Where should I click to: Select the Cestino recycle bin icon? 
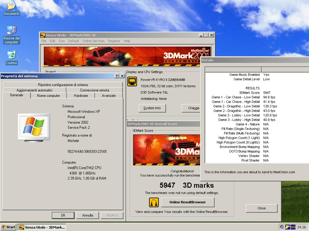(x=11, y=57)
